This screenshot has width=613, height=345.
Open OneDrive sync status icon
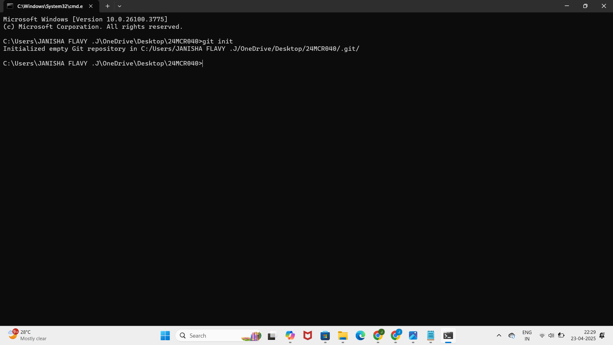pos(512,335)
